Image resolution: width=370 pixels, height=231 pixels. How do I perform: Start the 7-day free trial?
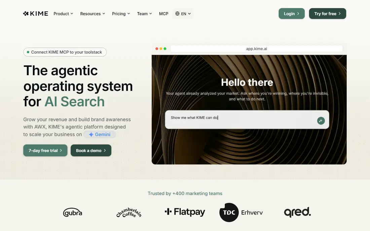click(x=45, y=150)
